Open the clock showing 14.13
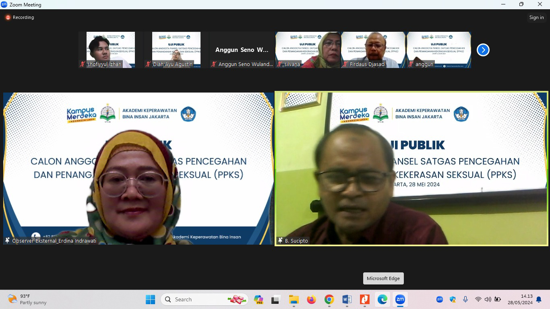The image size is (550, 309). point(520,299)
